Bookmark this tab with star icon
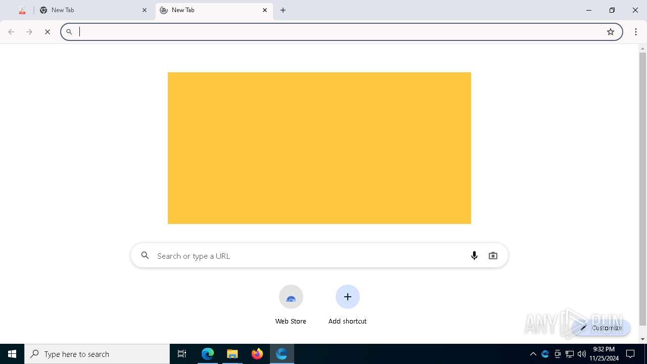647x364 pixels. point(611,32)
